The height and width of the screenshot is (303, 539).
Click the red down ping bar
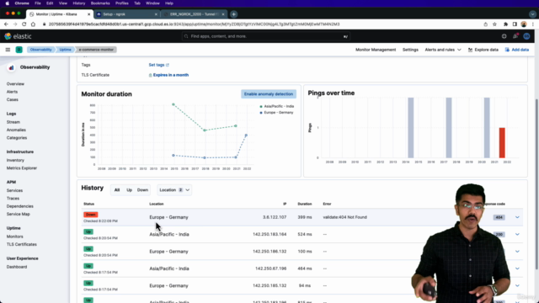[x=502, y=142]
